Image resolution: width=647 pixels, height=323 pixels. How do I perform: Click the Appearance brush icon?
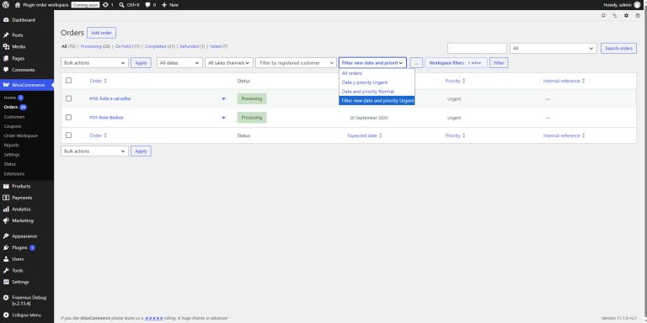[6, 236]
